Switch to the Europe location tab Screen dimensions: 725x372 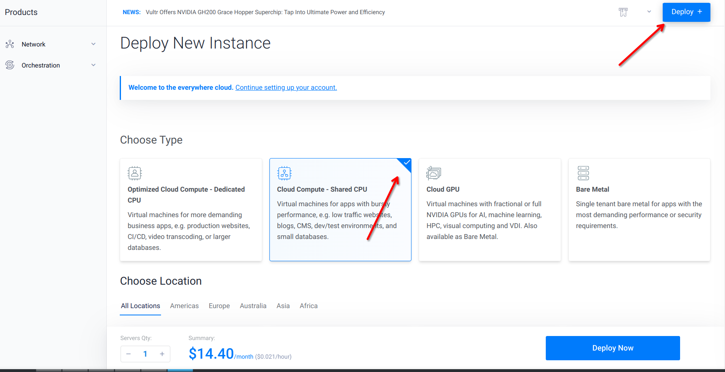coord(219,306)
